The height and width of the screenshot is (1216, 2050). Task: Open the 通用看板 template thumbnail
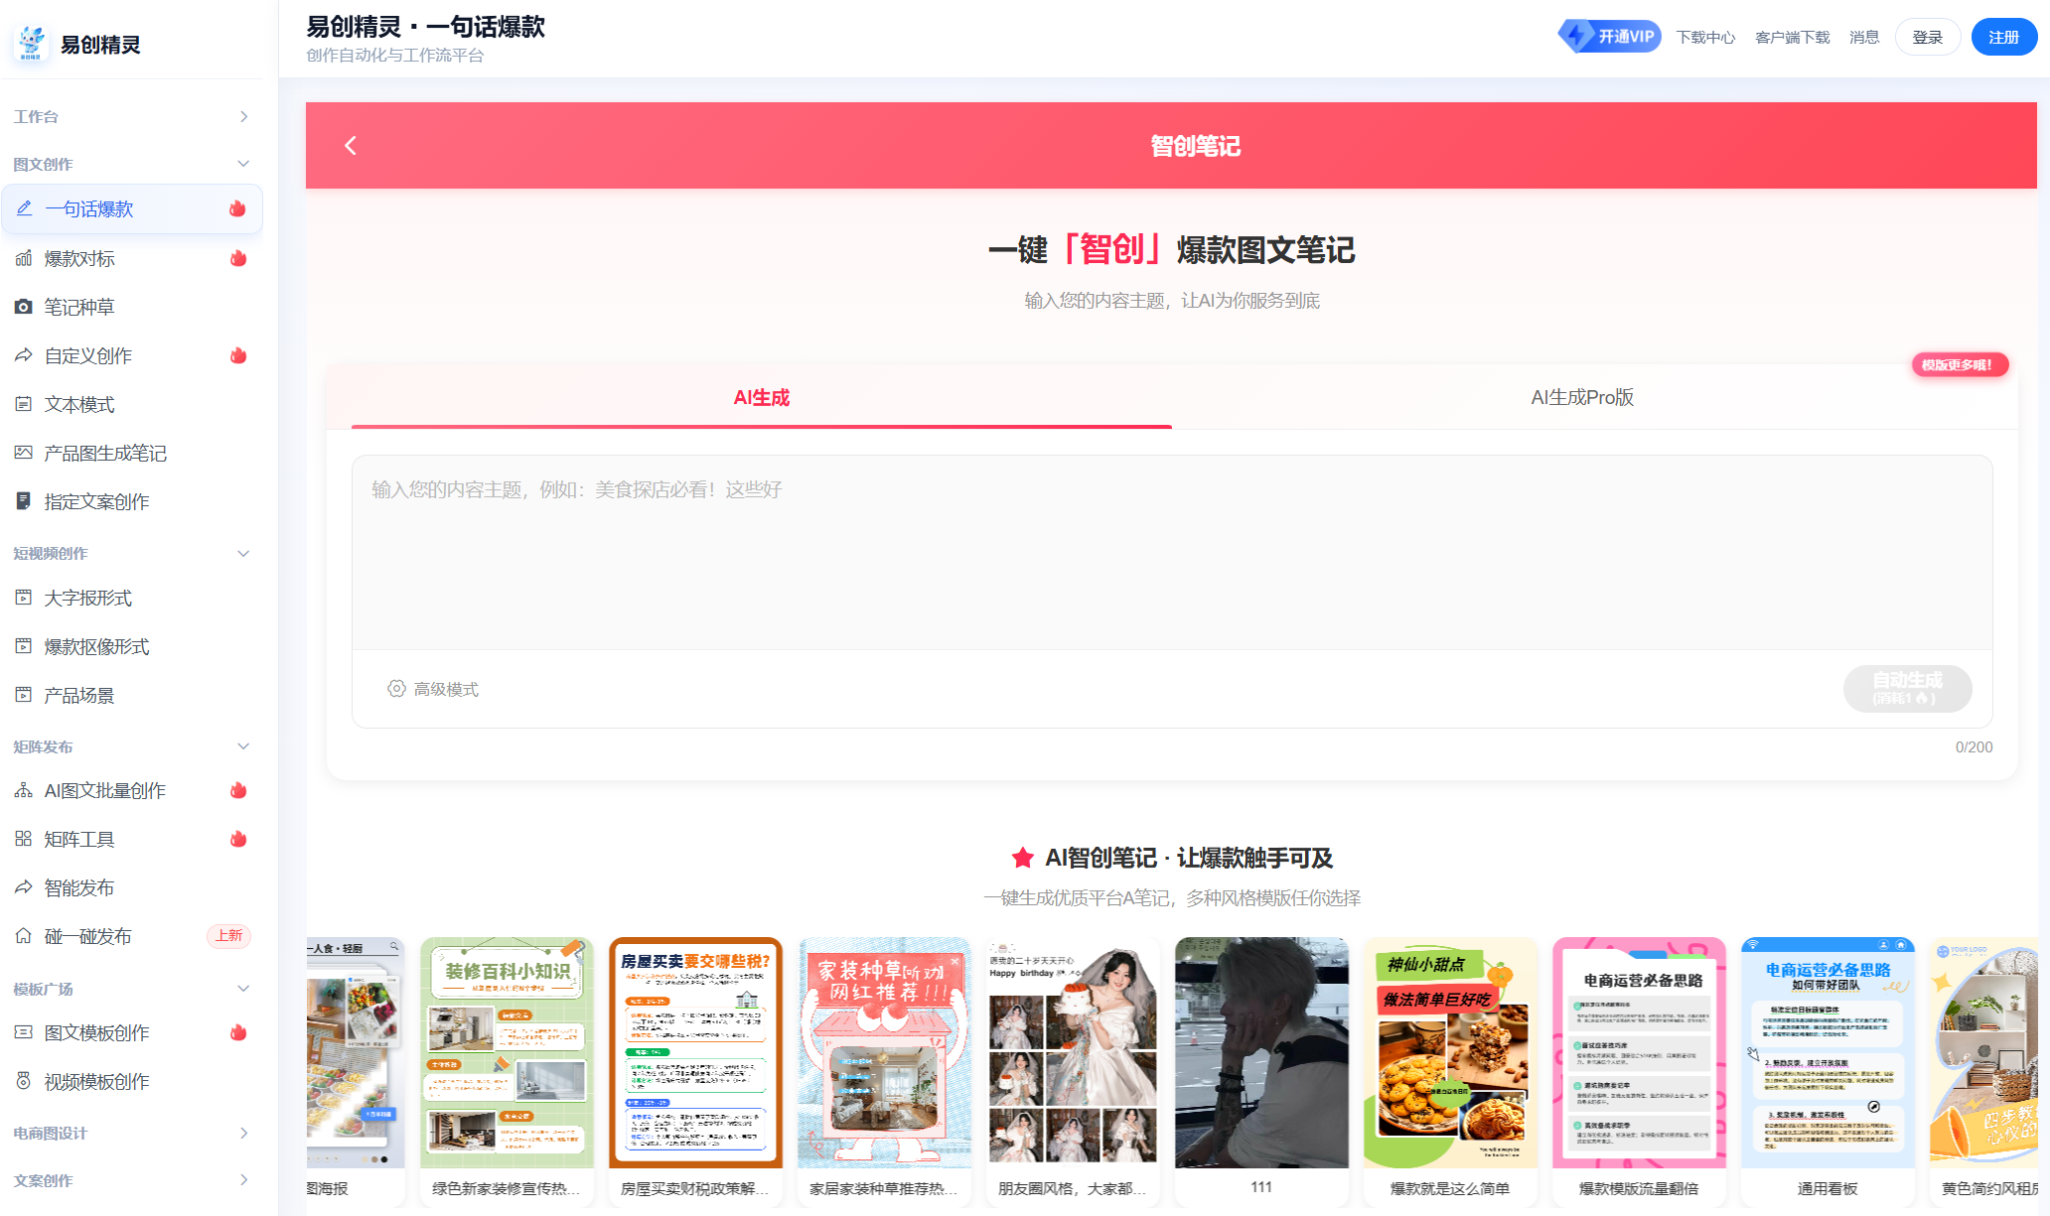tap(1828, 1053)
